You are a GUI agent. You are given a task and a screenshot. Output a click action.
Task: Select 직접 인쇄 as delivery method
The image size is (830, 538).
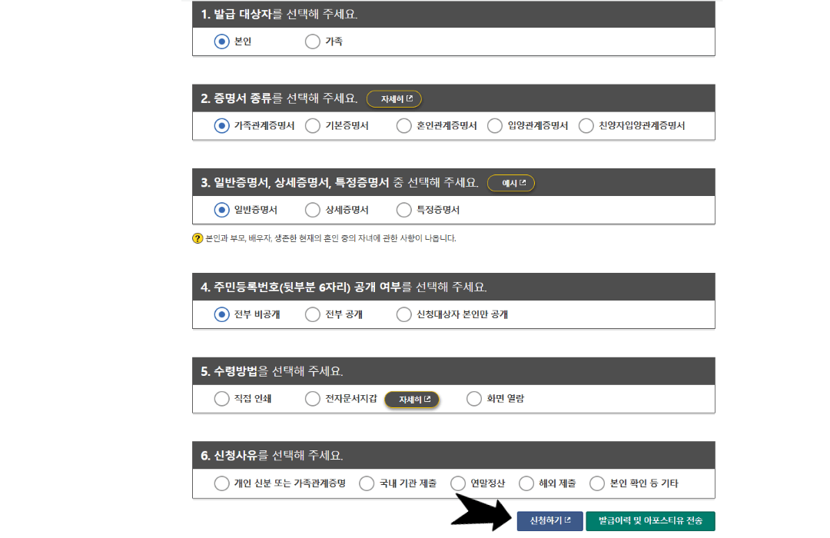click(221, 399)
